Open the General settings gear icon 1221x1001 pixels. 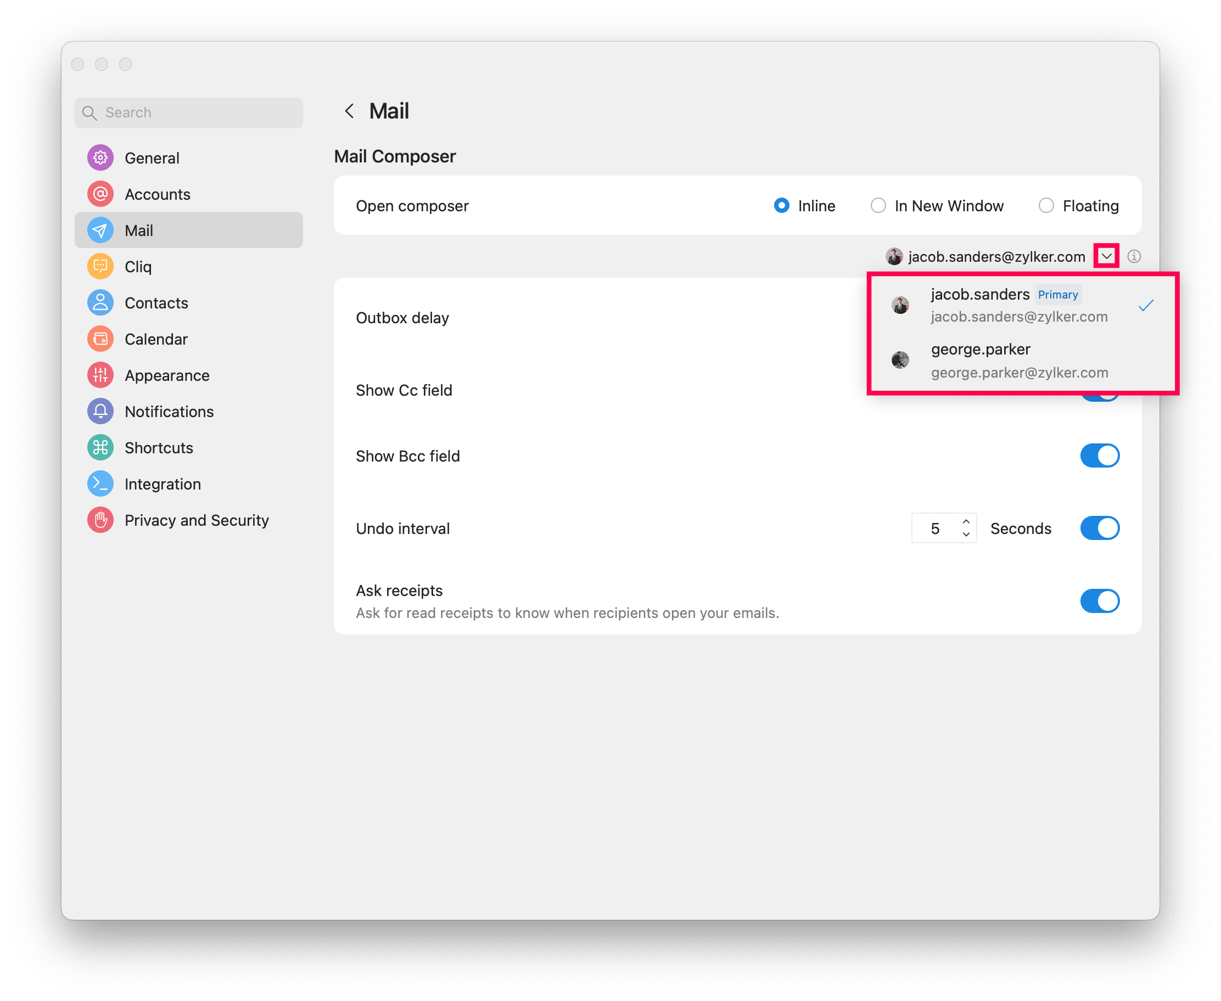pos(100,158)
